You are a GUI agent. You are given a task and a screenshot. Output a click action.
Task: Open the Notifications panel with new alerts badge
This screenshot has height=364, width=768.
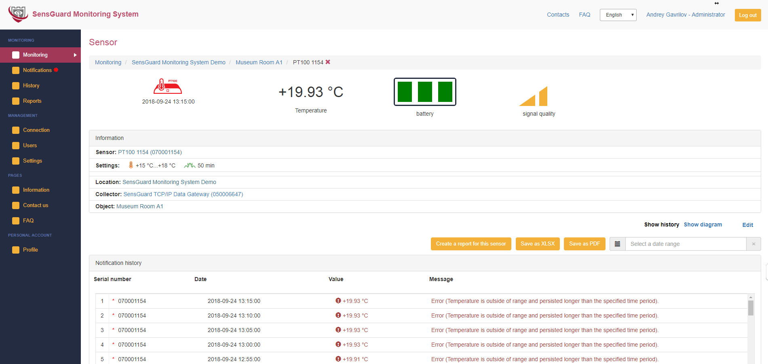[x=38, y=70]
